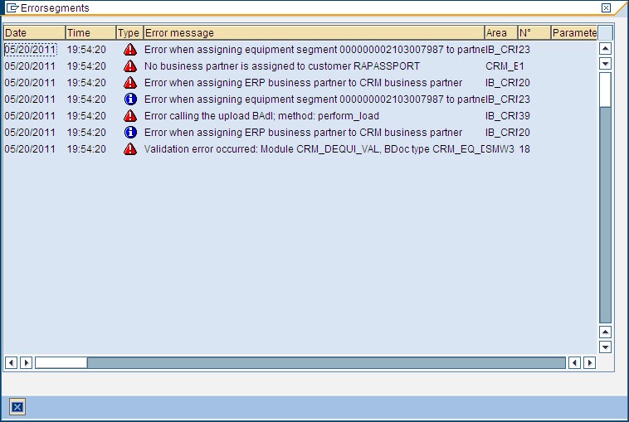Viewport: 629px width, 422px height.
Task: Click the CRM_E area cell
Action: coord(501,65)
